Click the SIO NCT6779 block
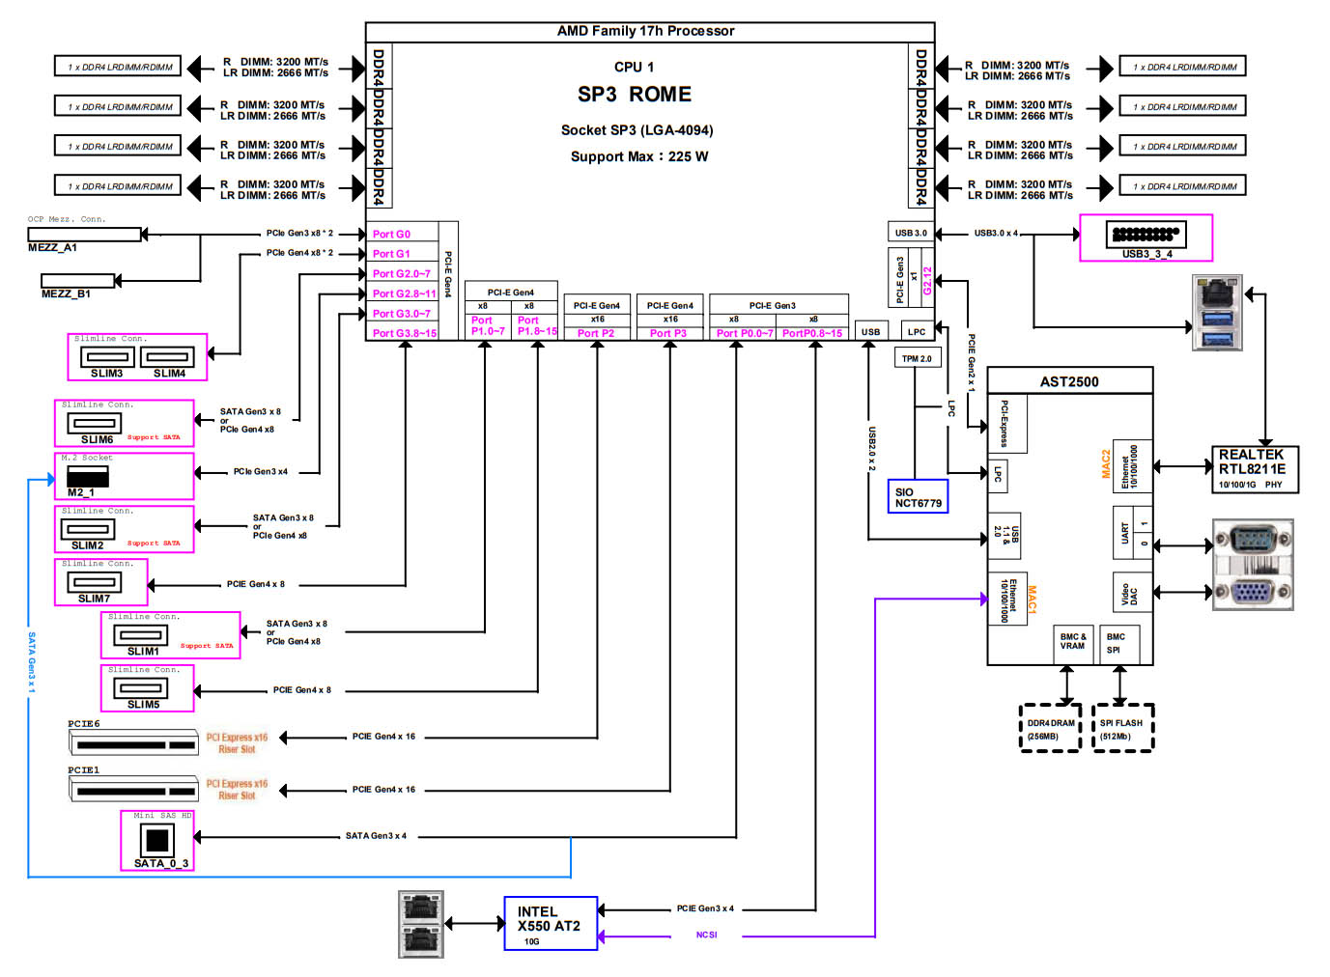The width and height of the screenshot is (1330, 977). pyautogui.click(x=918, y=496)
